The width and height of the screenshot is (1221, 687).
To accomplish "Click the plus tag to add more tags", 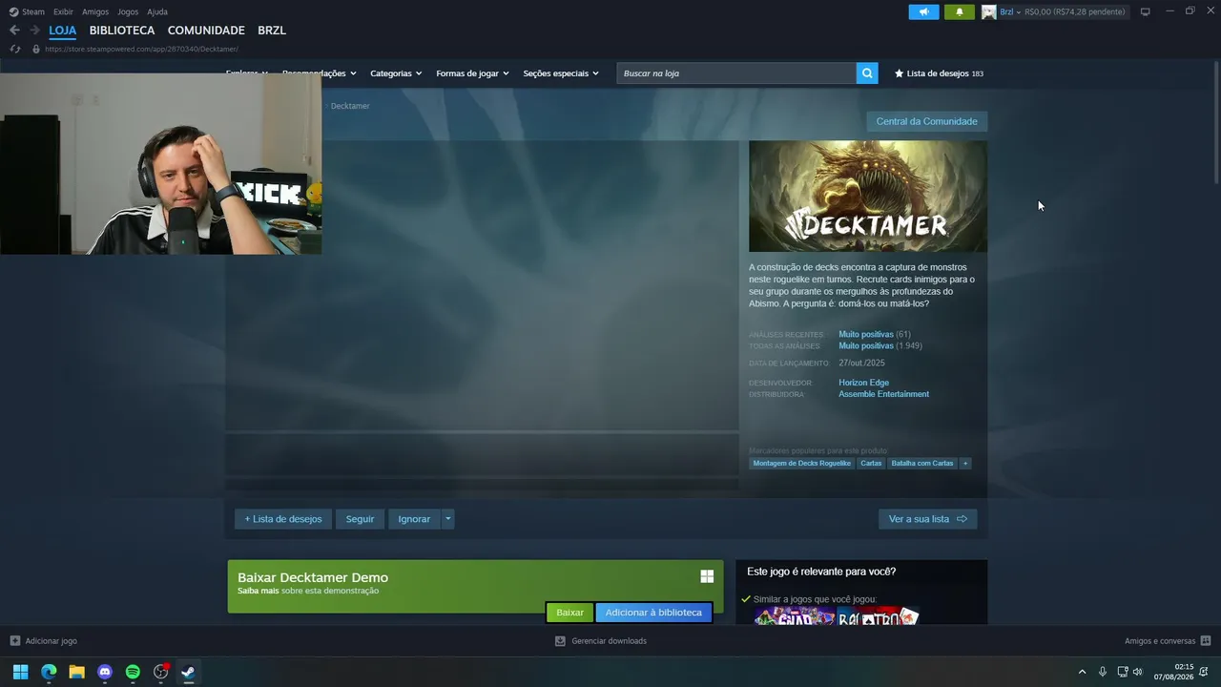I will (x=965, y=464).
